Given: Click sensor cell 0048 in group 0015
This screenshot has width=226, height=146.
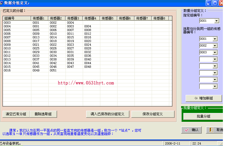Looking at the screenshot, I should [88, 67].
